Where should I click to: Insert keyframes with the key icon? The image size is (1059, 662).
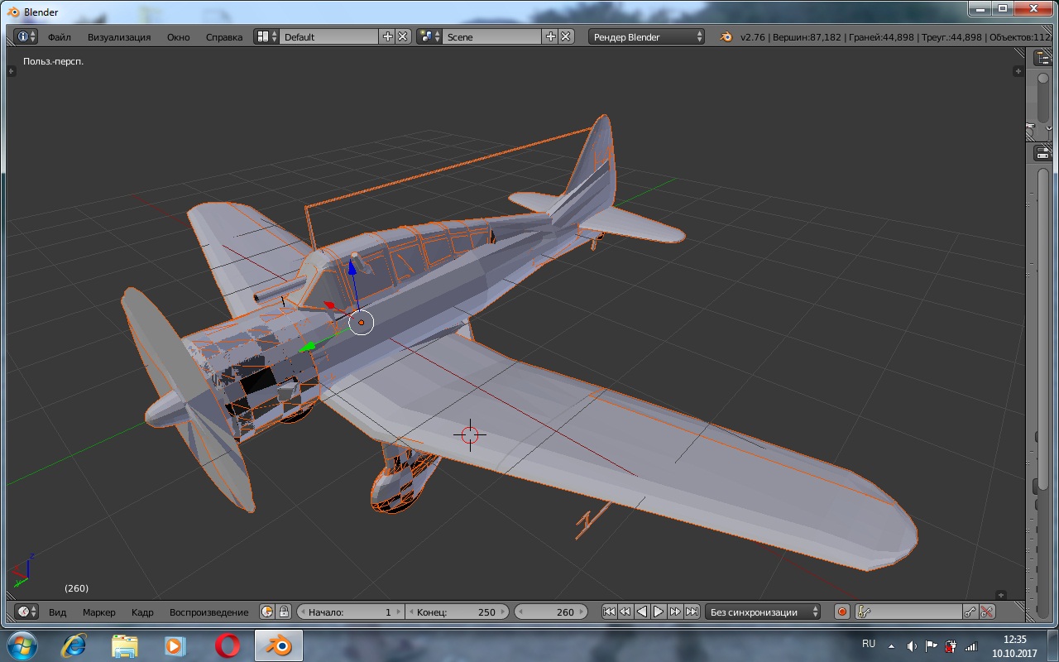970,612
